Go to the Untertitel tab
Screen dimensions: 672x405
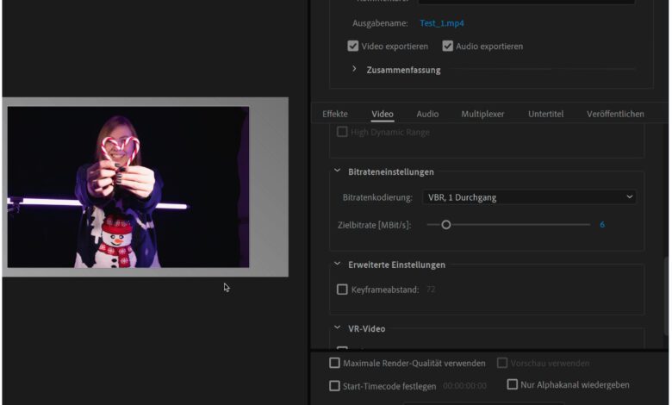(545, 114)
